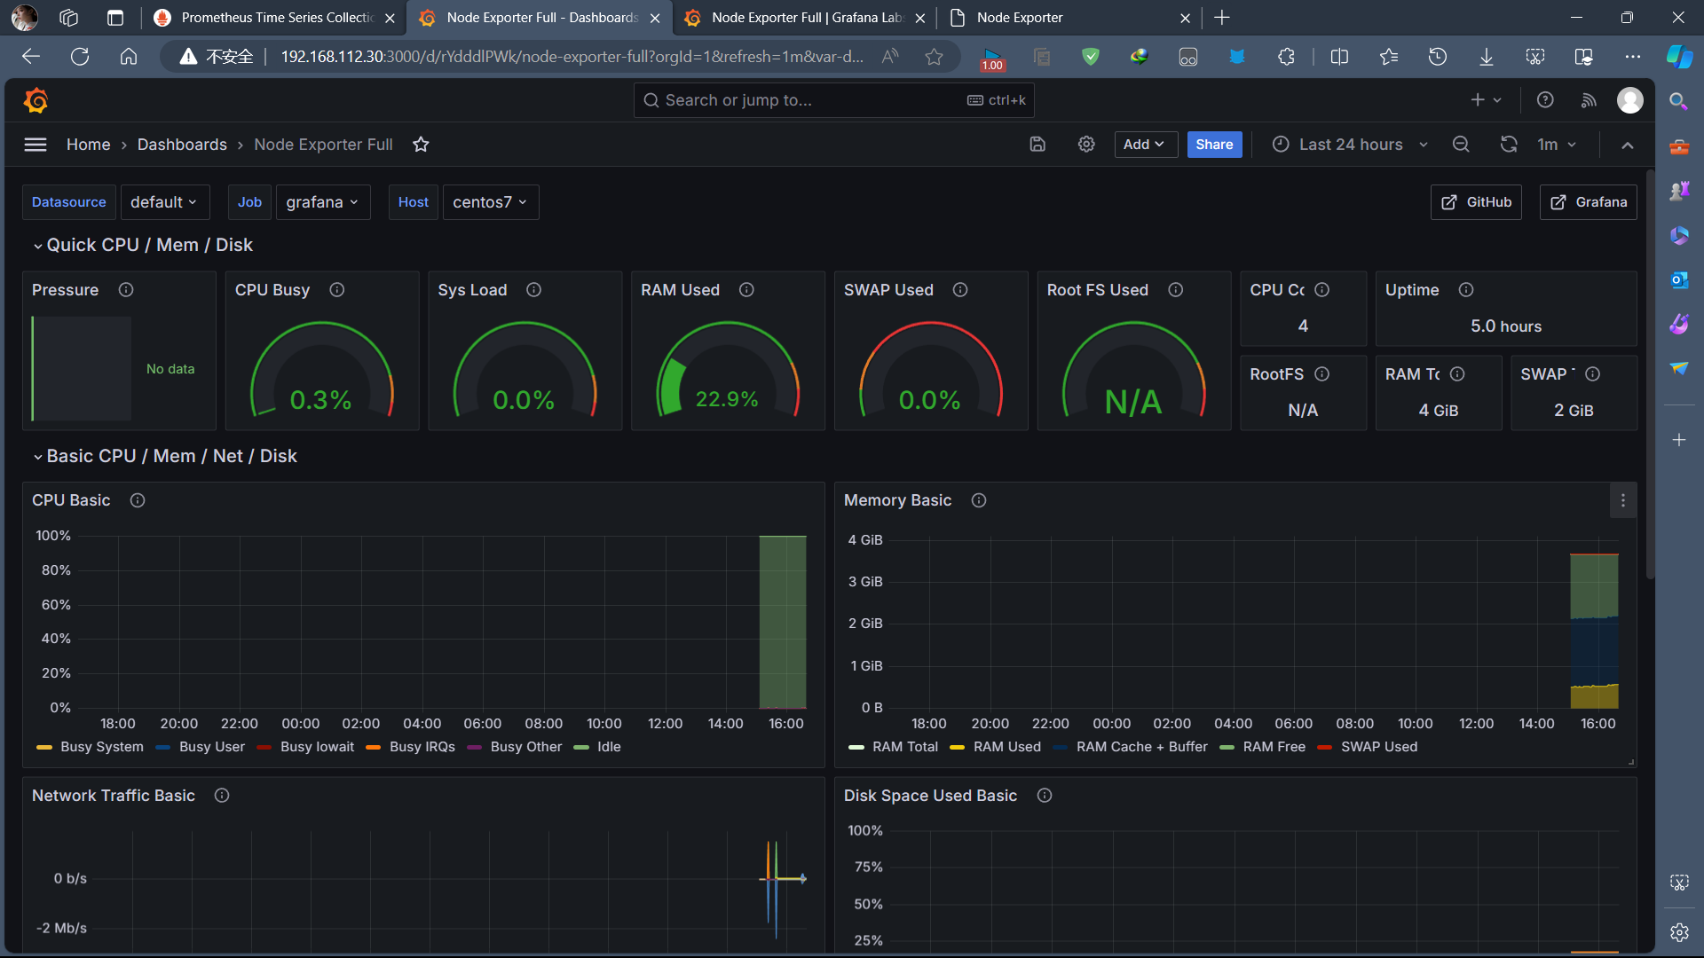Click the save dashboard icon
Viewport: 1704px width, 958px height.
[x=1037, y=145]
